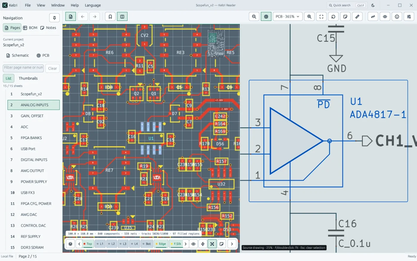The height and width of the screenshot is (261, 417).
Task: Click the Clear filter button
Action: [x=52, y=68]
